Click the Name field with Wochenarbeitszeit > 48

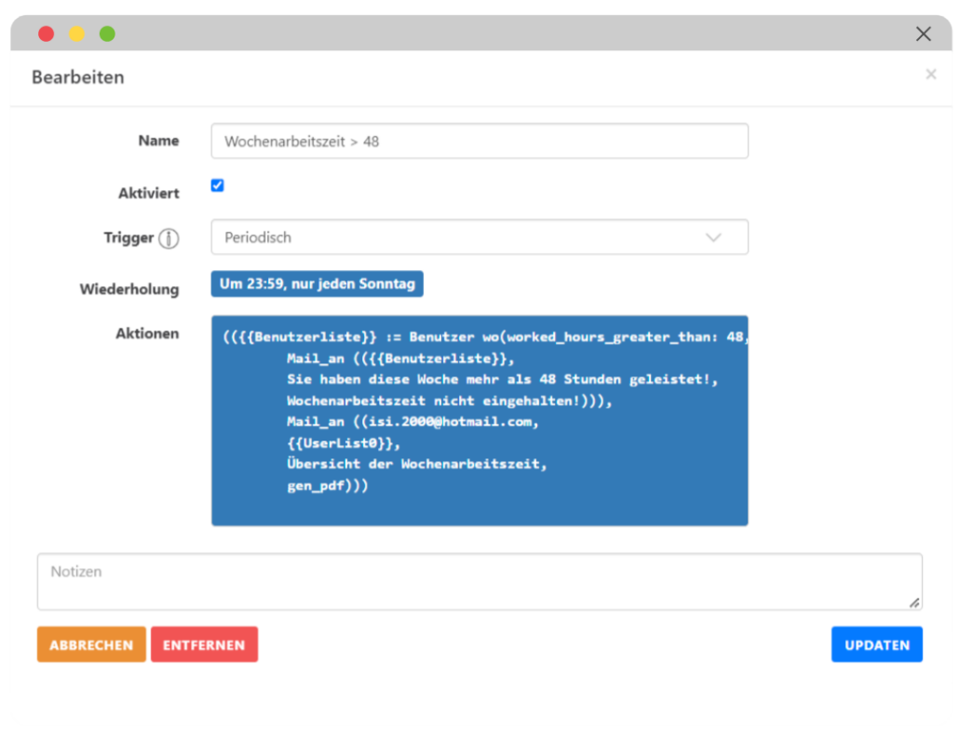pyautogui.click(x=479, y=142)
